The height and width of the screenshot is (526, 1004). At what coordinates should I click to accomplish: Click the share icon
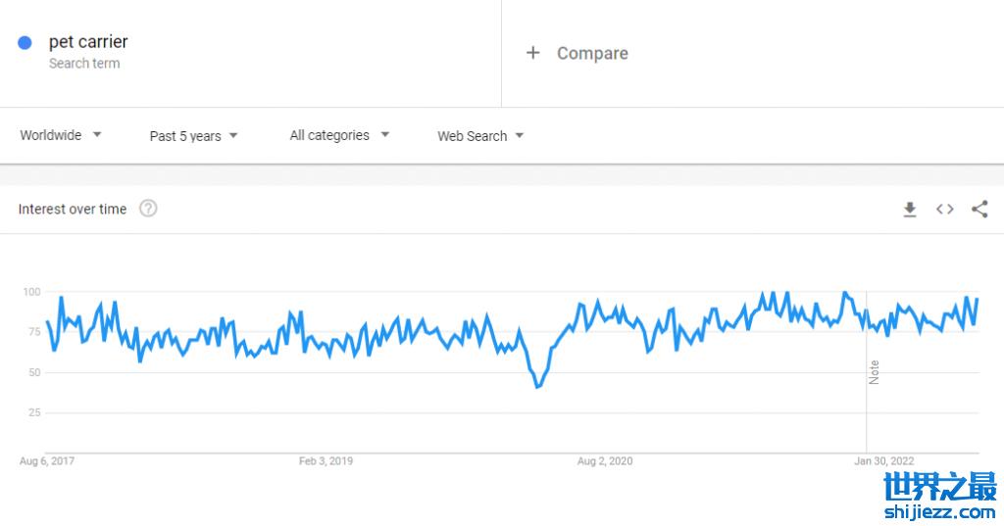point(979,209)
